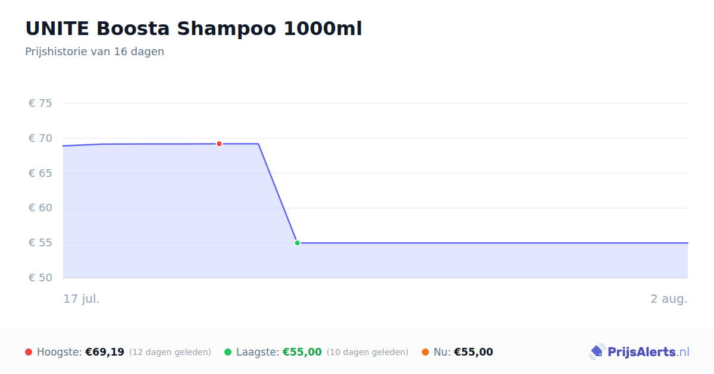The width and height of the screenshot is (714, 374).
Task: Click the red highest-price marker on the chart
Action: point(219,144)
